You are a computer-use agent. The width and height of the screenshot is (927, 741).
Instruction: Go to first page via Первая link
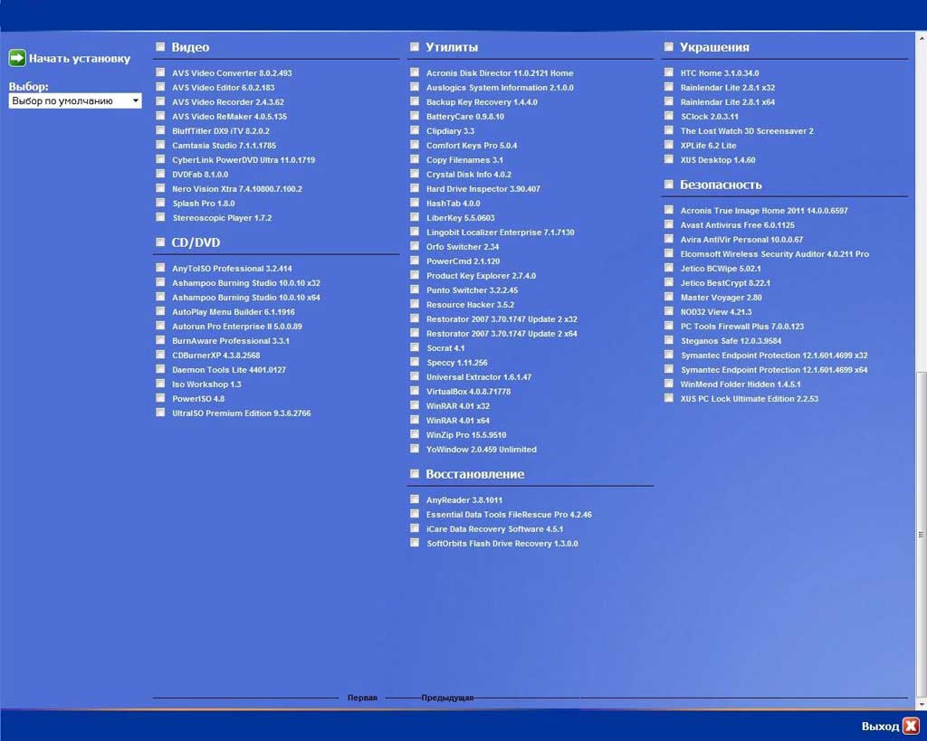(362, 698)
